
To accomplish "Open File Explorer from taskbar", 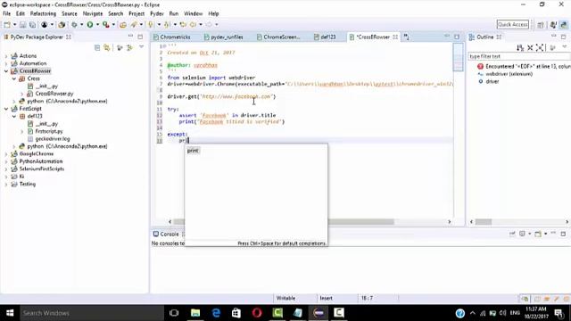I will tap(195, 313).
